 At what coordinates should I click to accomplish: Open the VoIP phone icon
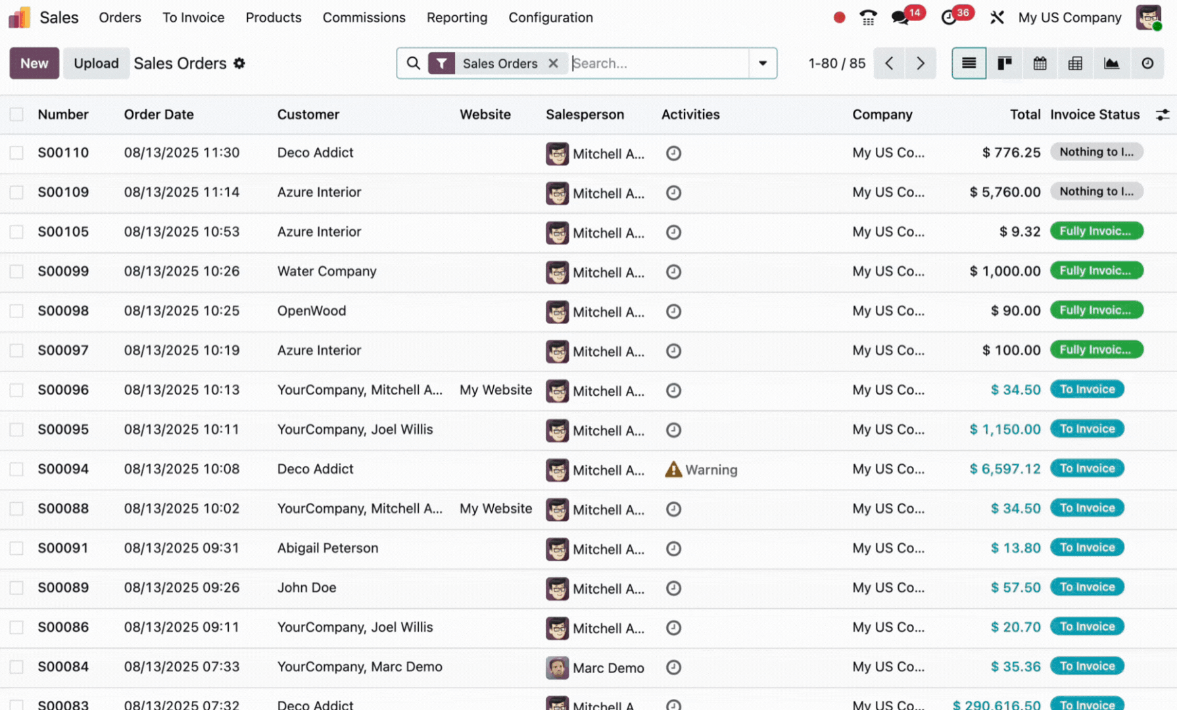(x=868, y=18)
